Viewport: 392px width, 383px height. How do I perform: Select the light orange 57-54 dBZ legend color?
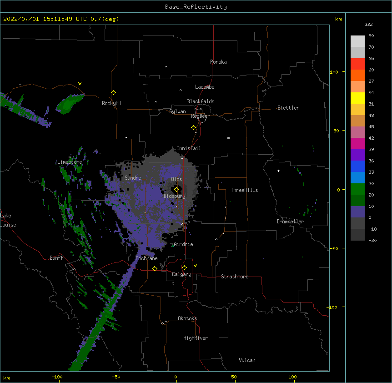[x=357, y=86]
